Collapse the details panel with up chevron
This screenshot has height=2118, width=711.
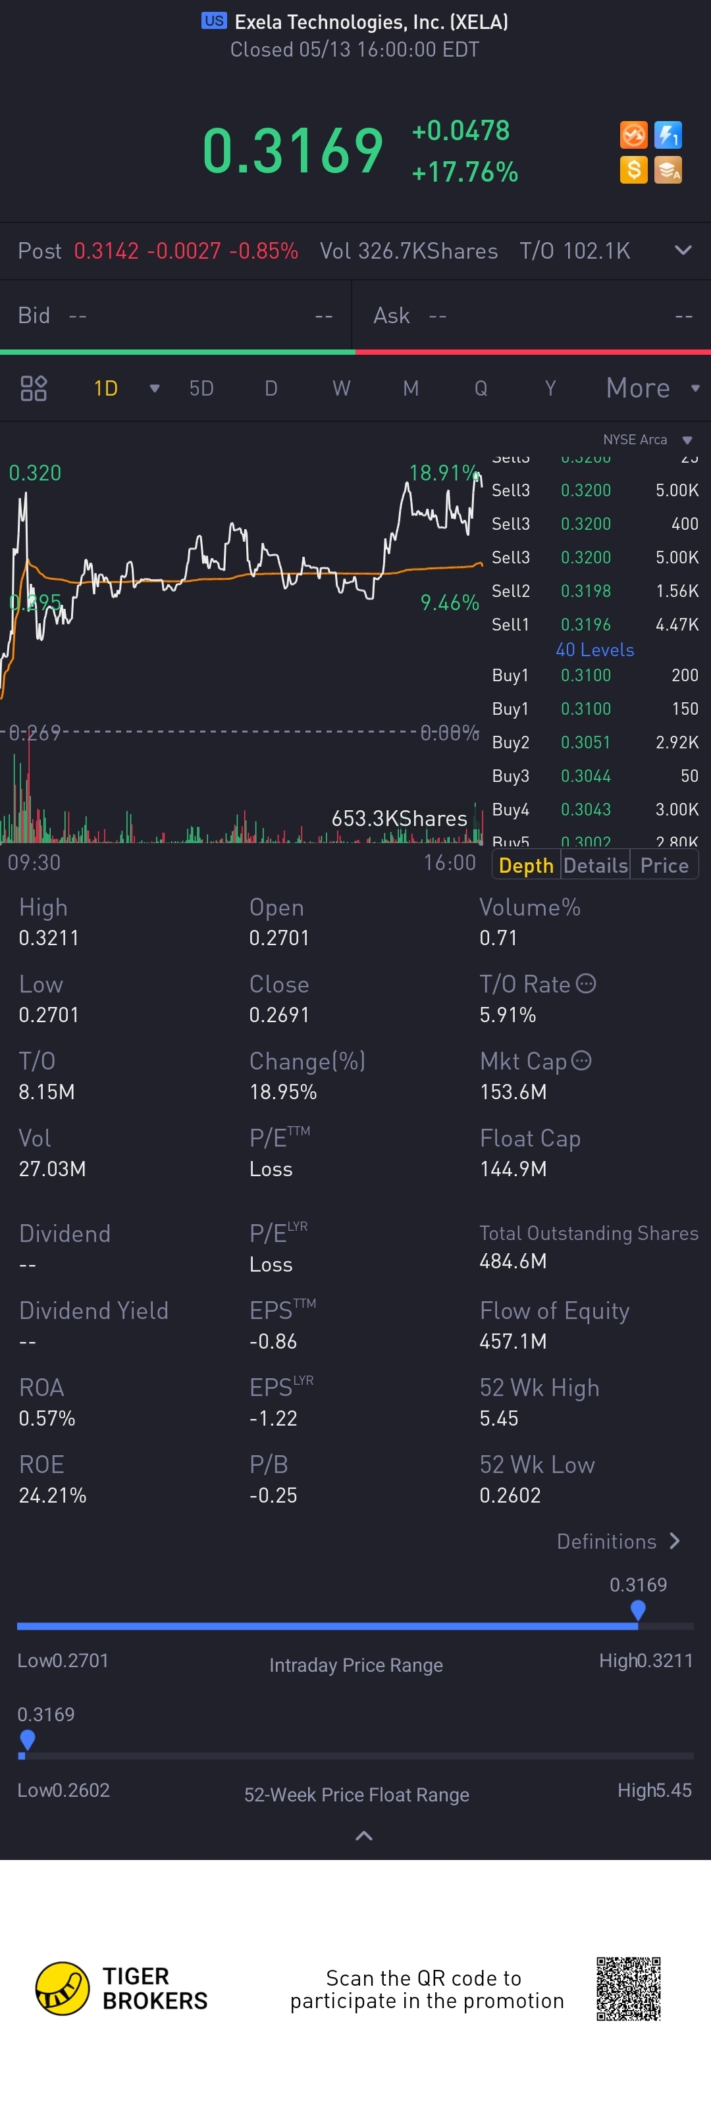point(363,1836)
